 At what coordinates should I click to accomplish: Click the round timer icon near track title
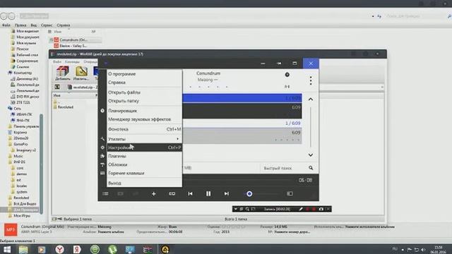point(287,75)
